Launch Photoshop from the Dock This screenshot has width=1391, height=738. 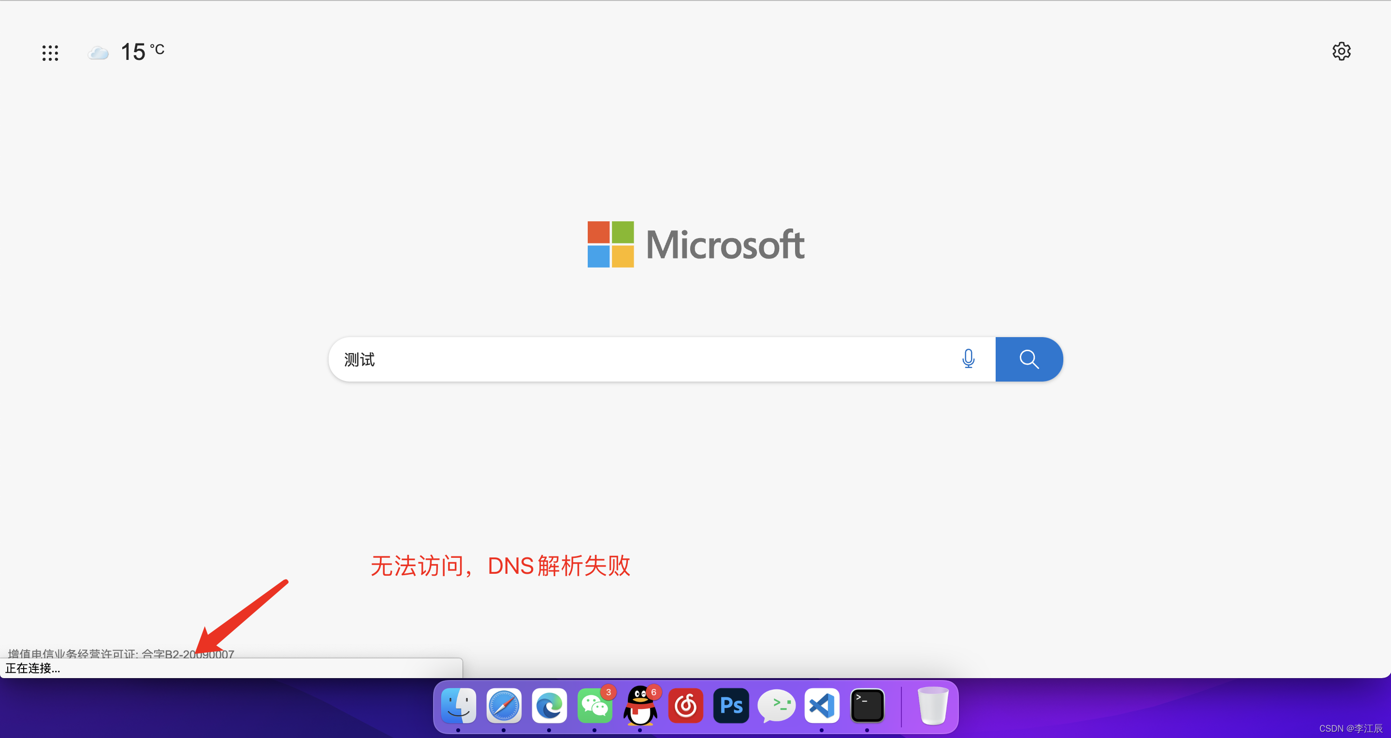click(731, 706)
